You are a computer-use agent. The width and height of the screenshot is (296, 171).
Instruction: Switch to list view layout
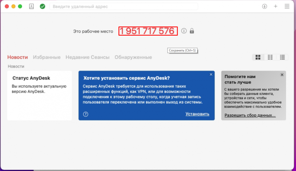pos(282,57)
